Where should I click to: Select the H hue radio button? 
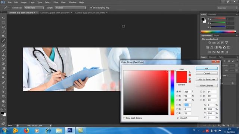(177, 92)
